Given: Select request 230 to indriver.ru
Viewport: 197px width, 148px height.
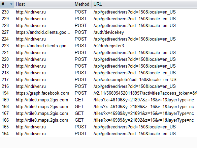Looking at the screenshot, I should coord(98,12).
